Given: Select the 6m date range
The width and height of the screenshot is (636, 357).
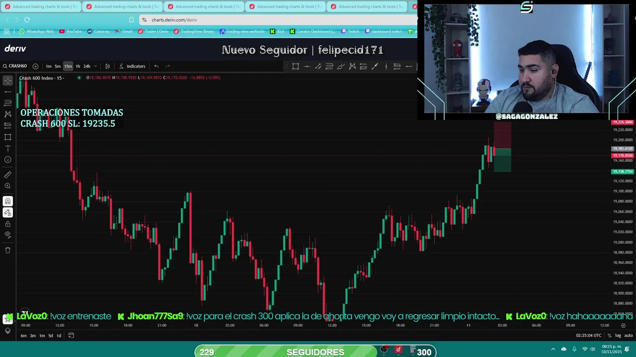Looking at the screenshot, I should [x=23, y=336].
